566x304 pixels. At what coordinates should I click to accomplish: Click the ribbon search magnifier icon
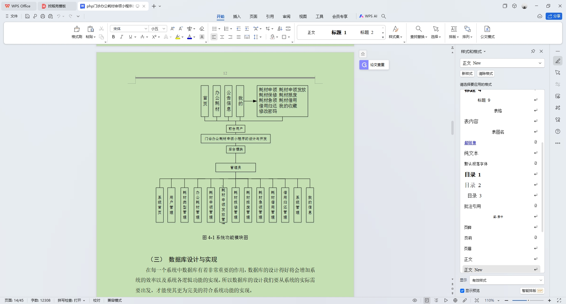tap(384, 16)
